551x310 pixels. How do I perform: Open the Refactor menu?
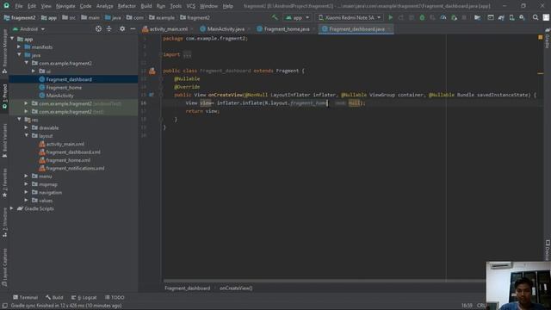pos(127,6)
